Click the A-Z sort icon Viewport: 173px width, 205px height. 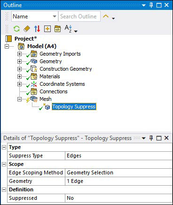(68, 29)
